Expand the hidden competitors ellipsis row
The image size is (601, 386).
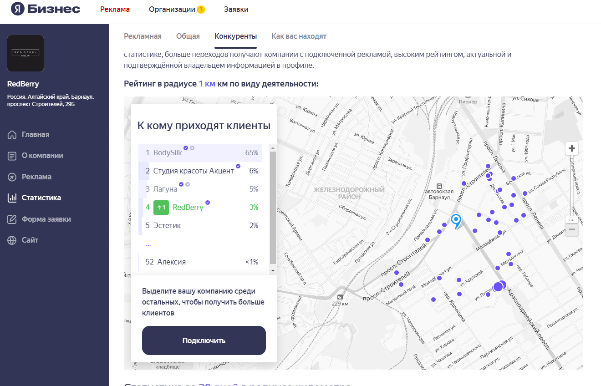tap(148, 244)
